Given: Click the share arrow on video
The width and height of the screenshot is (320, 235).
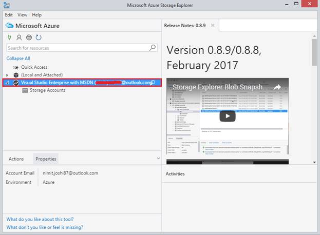Looking at the screenshot, I should pos(277,87).
